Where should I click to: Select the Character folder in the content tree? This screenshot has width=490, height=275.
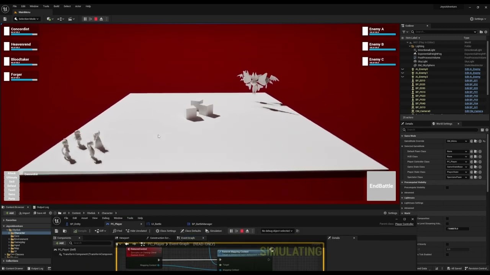[x=19, y=233]
